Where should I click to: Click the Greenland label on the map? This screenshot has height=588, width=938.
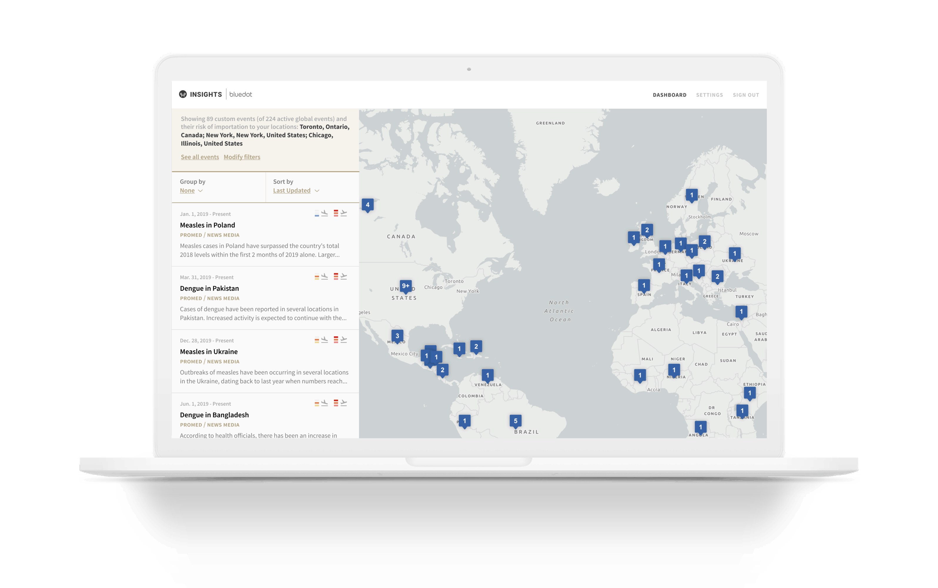551,123
